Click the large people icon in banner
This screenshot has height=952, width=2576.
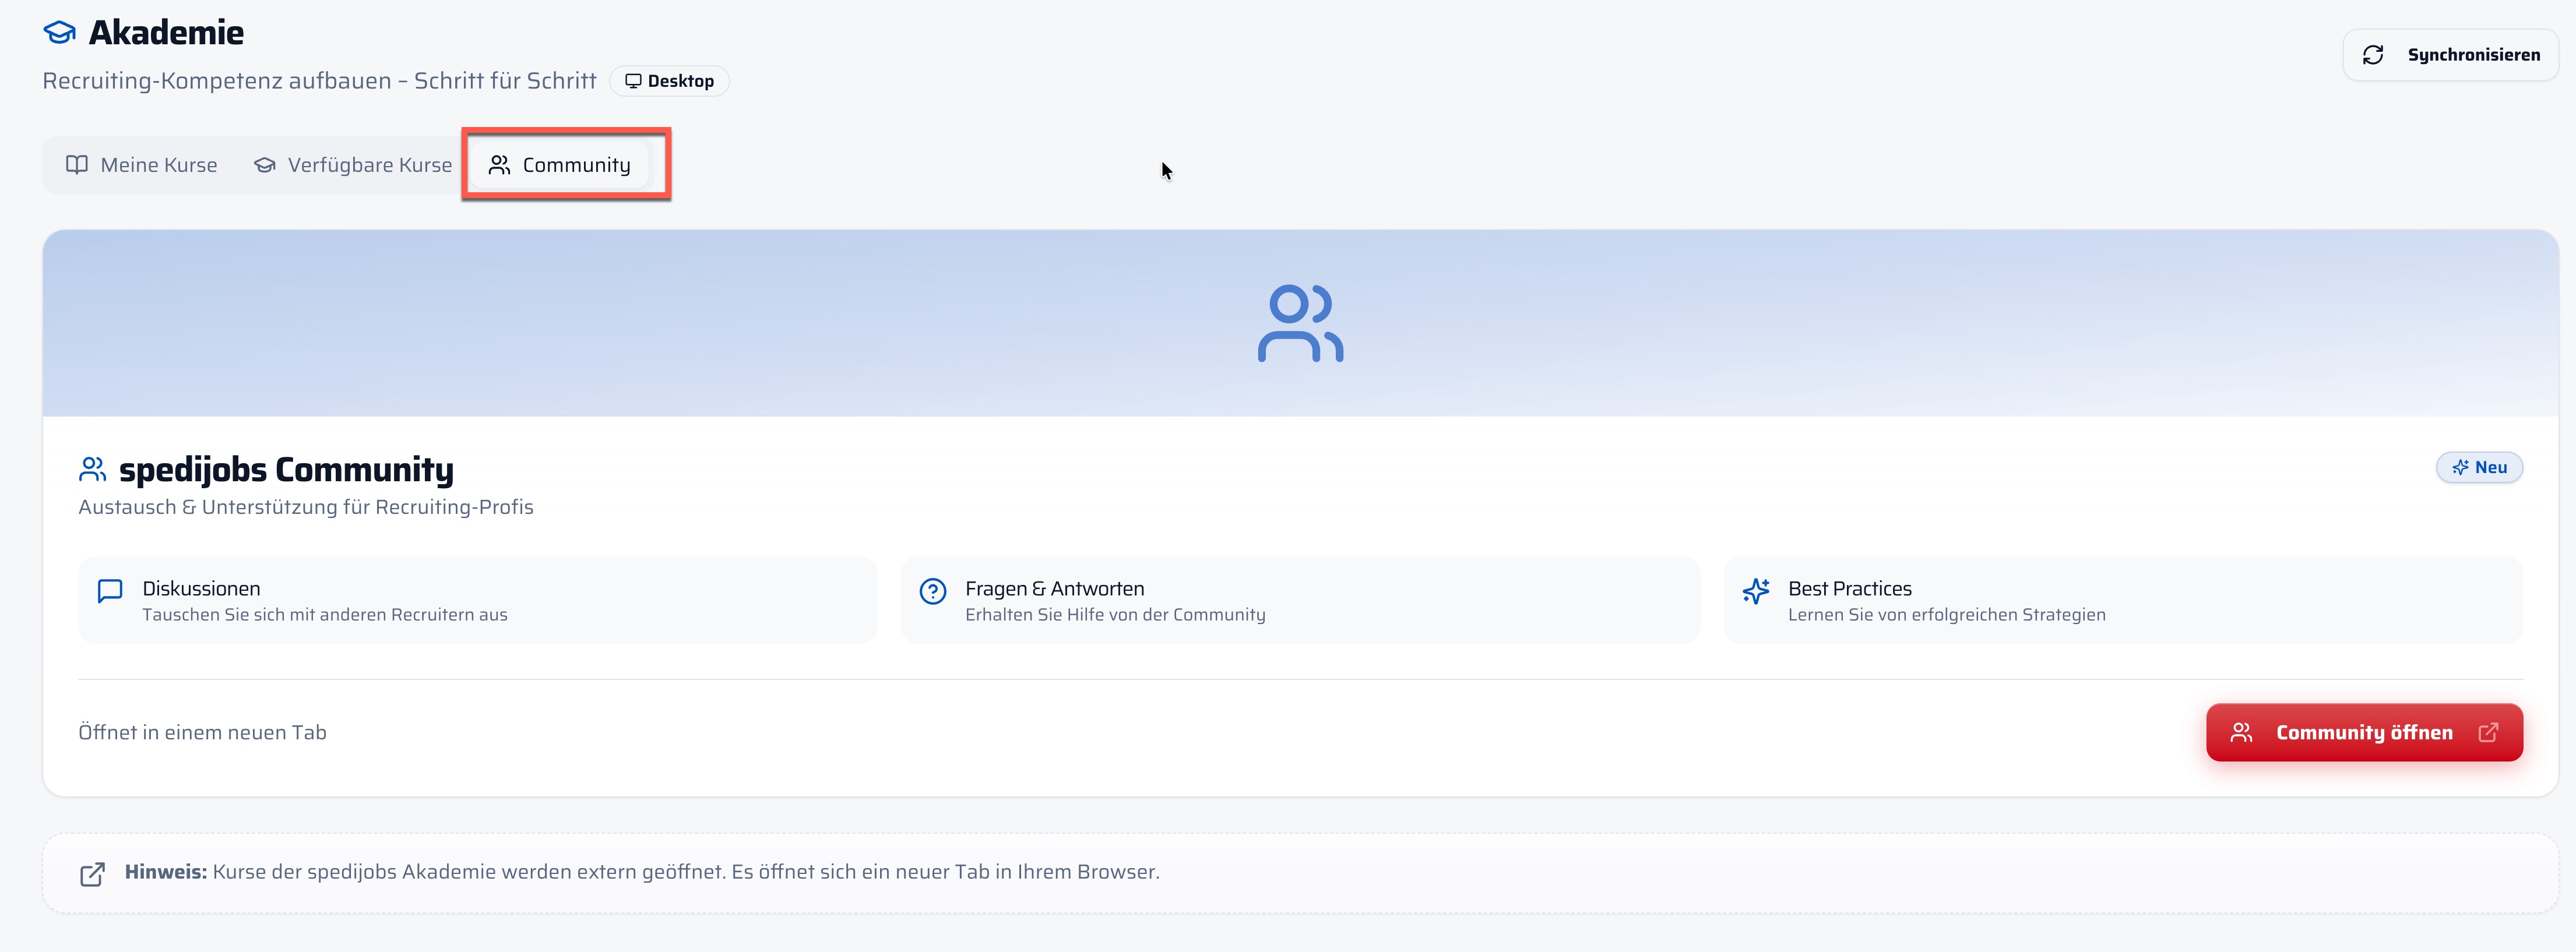1300,323
